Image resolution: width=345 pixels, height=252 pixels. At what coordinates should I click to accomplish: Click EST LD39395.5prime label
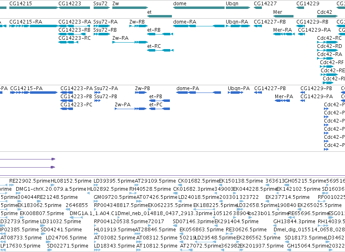[114, 181]
